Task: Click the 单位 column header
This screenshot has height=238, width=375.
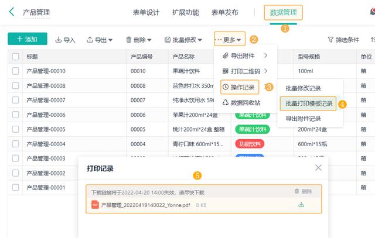Action: [x=366, y=57]
